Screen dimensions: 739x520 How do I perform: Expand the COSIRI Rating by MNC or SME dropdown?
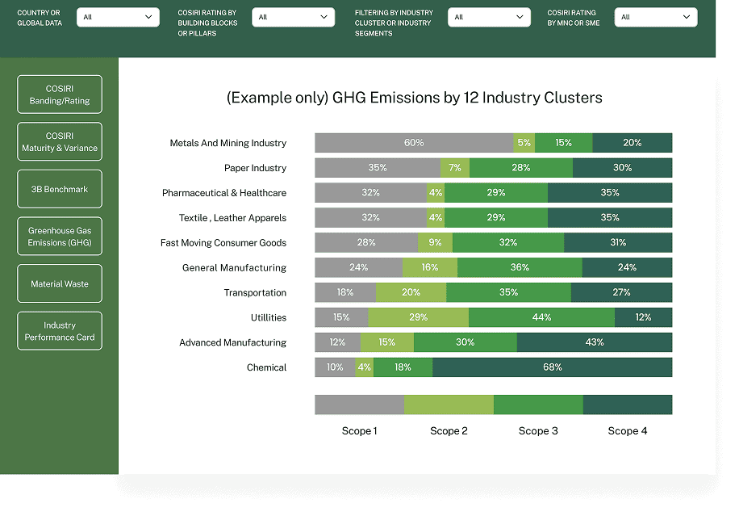[655, 17]
